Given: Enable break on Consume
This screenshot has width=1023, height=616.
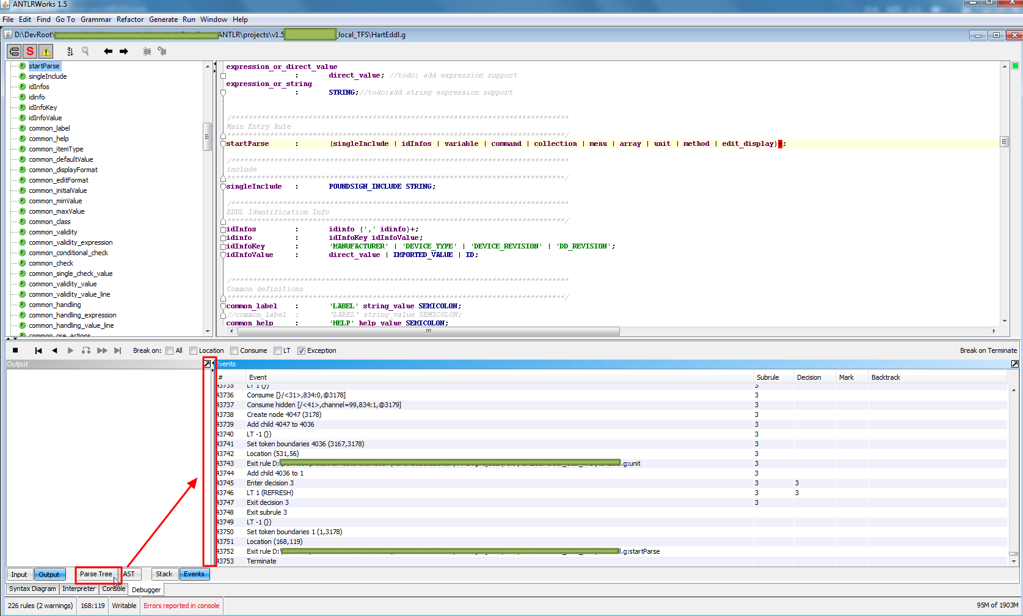Looking at the screenshot, I should click(235, 350).
